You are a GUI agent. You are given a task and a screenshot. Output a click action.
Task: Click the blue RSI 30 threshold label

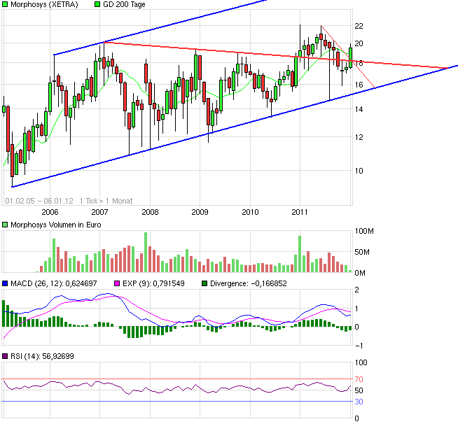click(359, 402)
